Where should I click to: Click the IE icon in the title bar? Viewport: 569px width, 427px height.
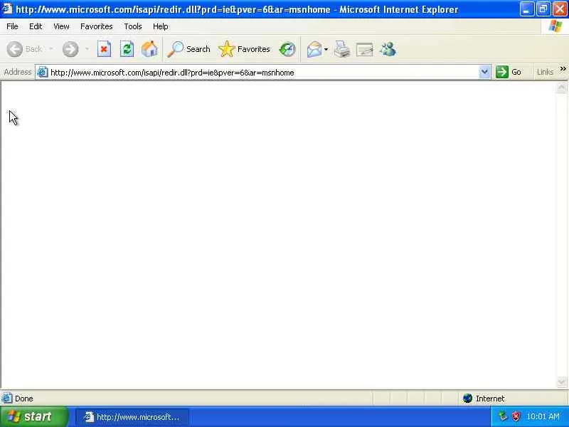[x=7, y=9]
